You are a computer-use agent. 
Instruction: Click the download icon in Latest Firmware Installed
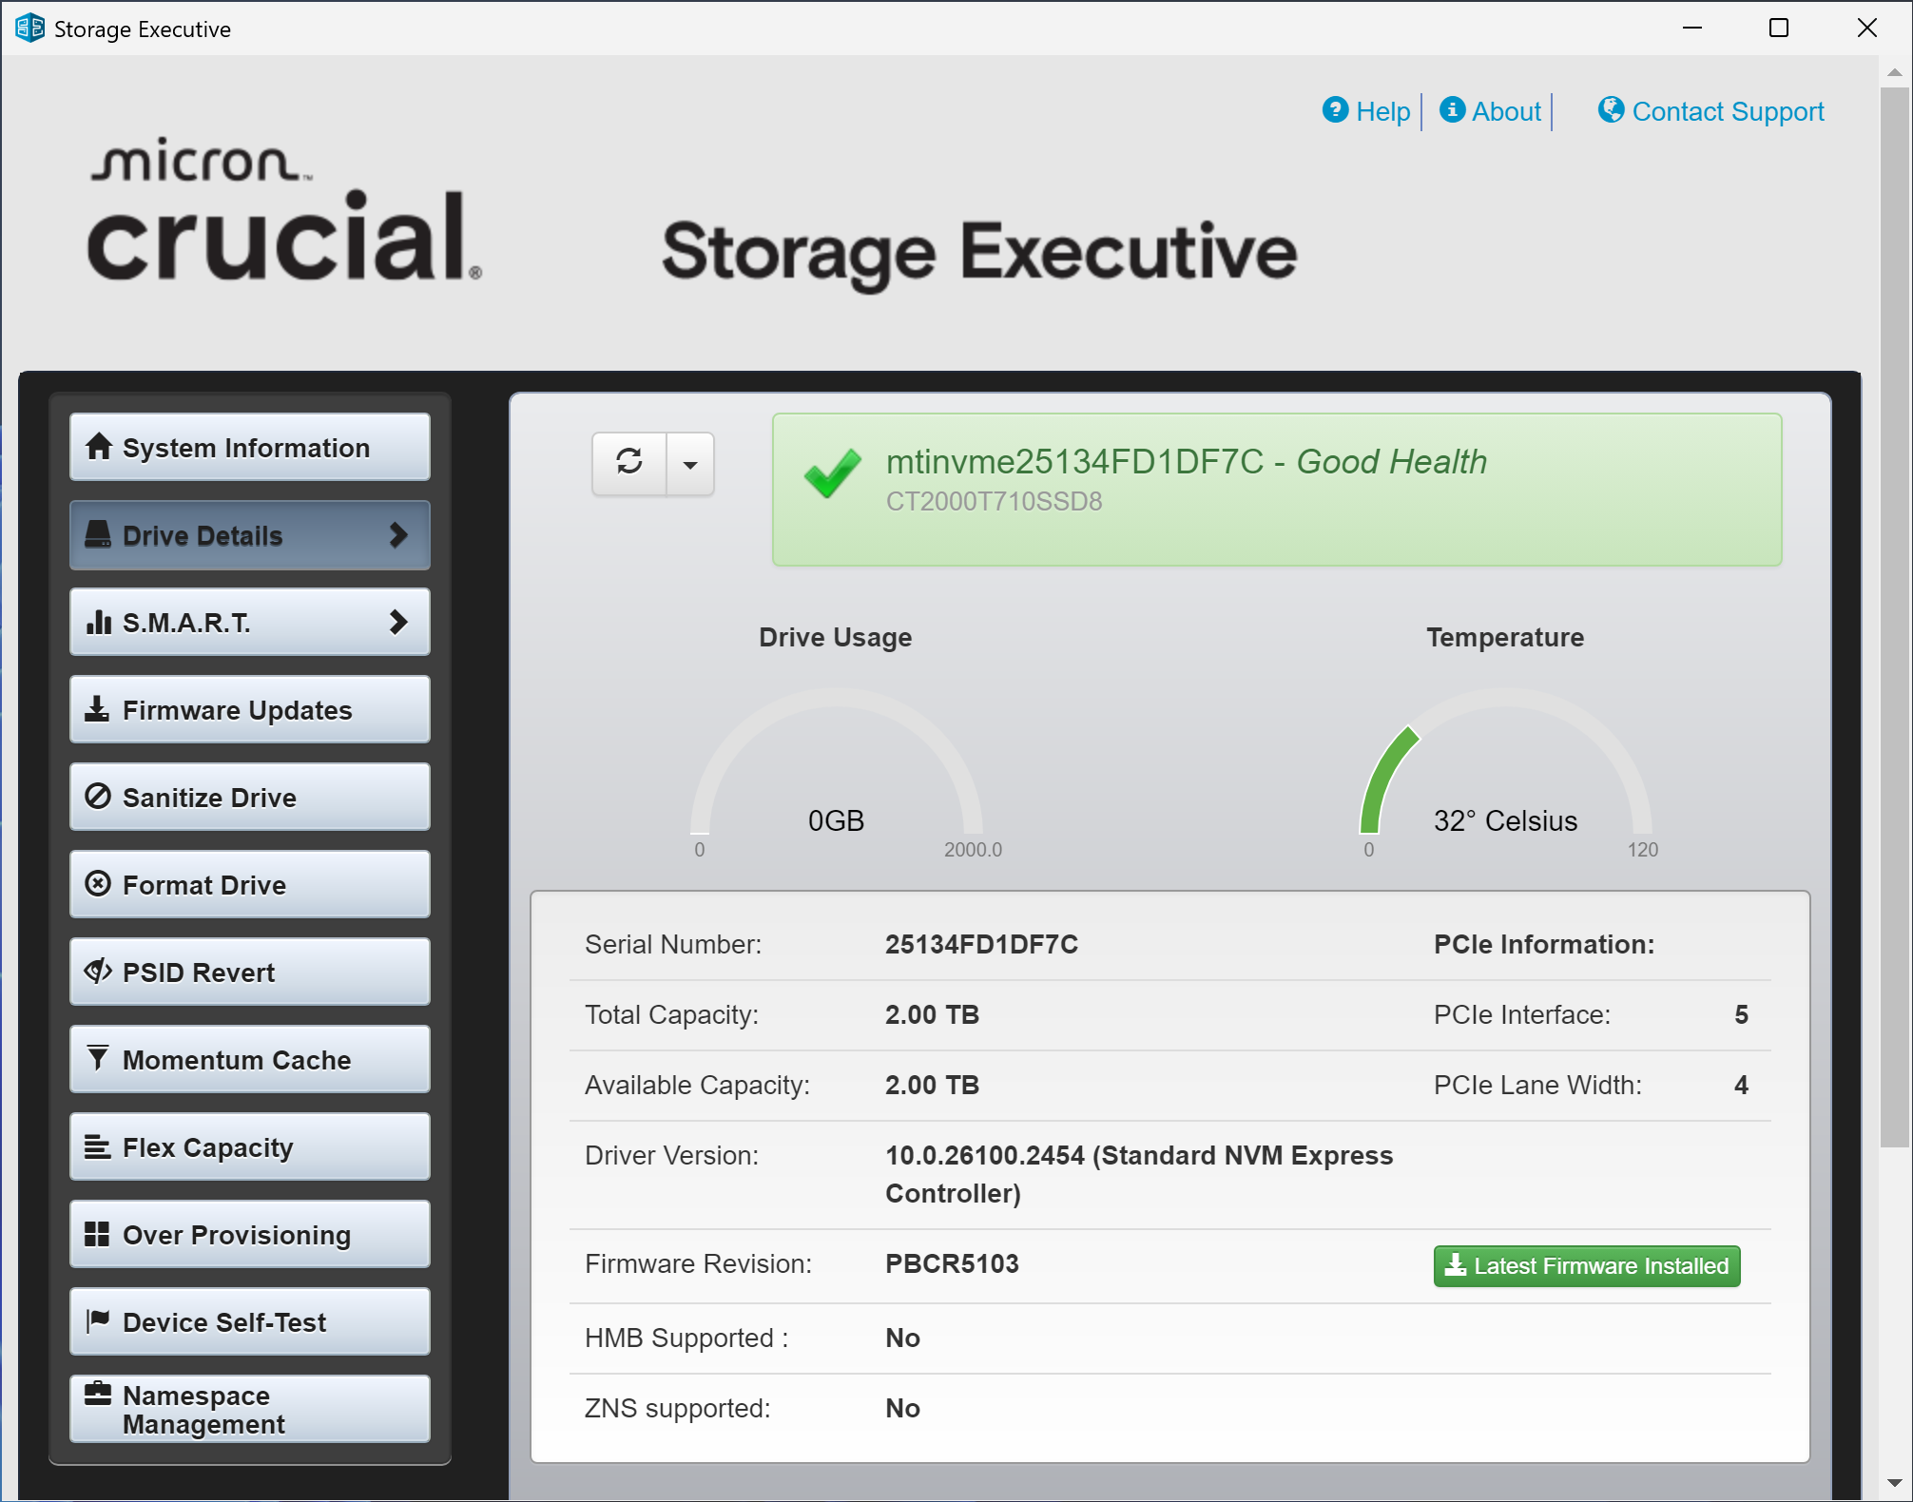pos(1456,1264)
